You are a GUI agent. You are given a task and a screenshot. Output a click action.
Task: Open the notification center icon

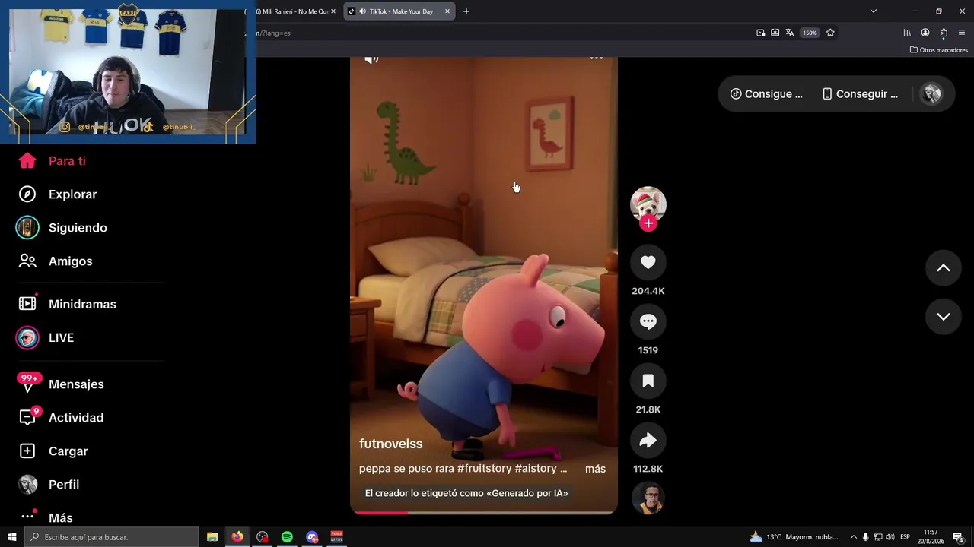(958, 537)
